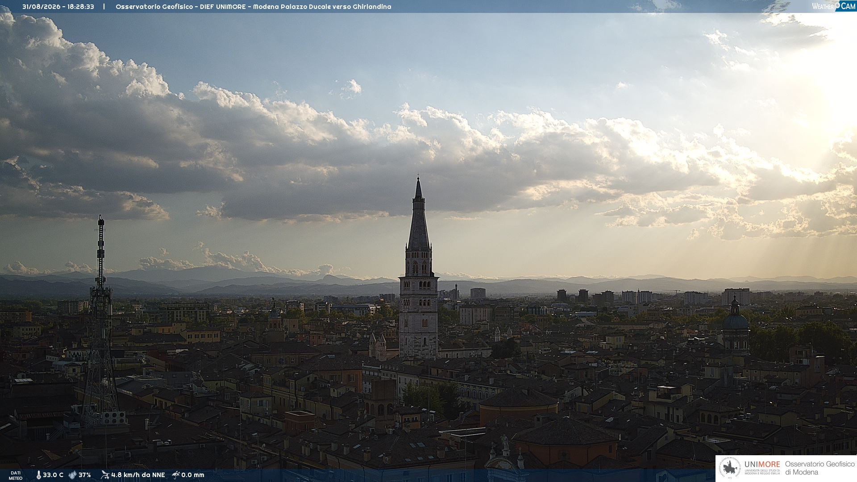Click the 33.0 C temperature reading
This screenshot has width=857, height=482.
(53, 475)
